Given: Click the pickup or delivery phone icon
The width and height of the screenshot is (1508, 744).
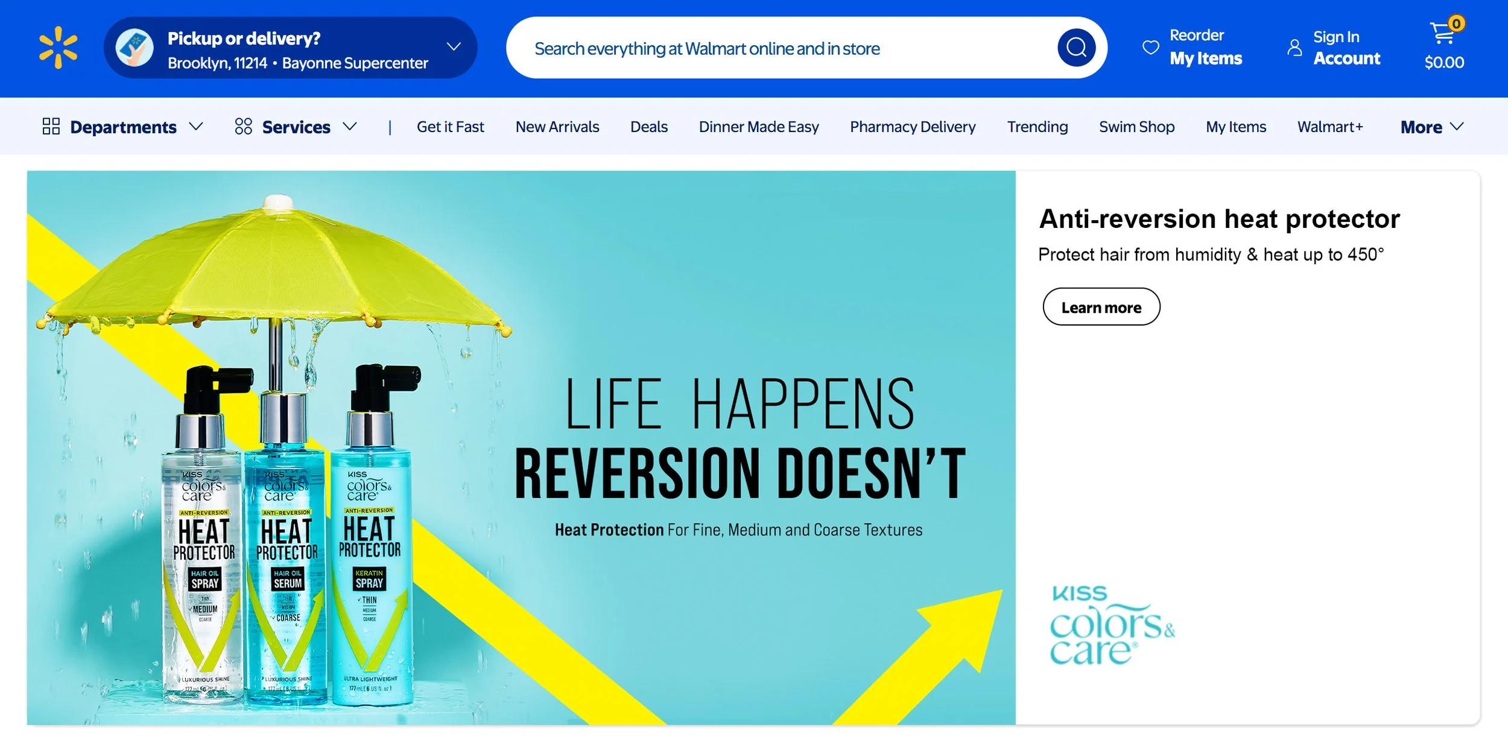Looking at the screenshot, I should coord(135,48).
